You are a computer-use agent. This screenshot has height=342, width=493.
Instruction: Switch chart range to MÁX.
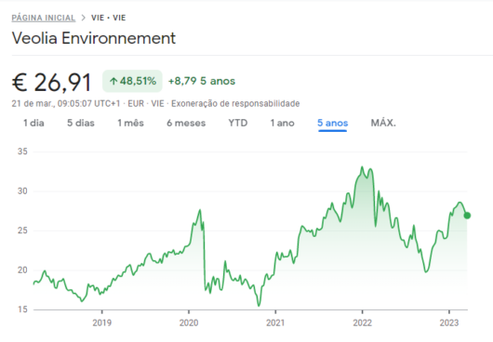[383, 123]
